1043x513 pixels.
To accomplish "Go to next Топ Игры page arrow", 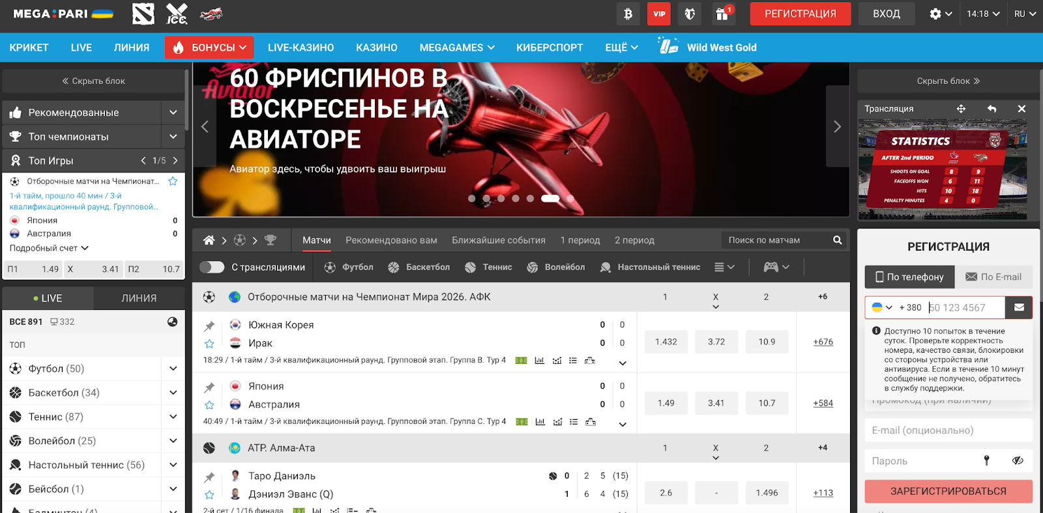I will pos(175,160).
